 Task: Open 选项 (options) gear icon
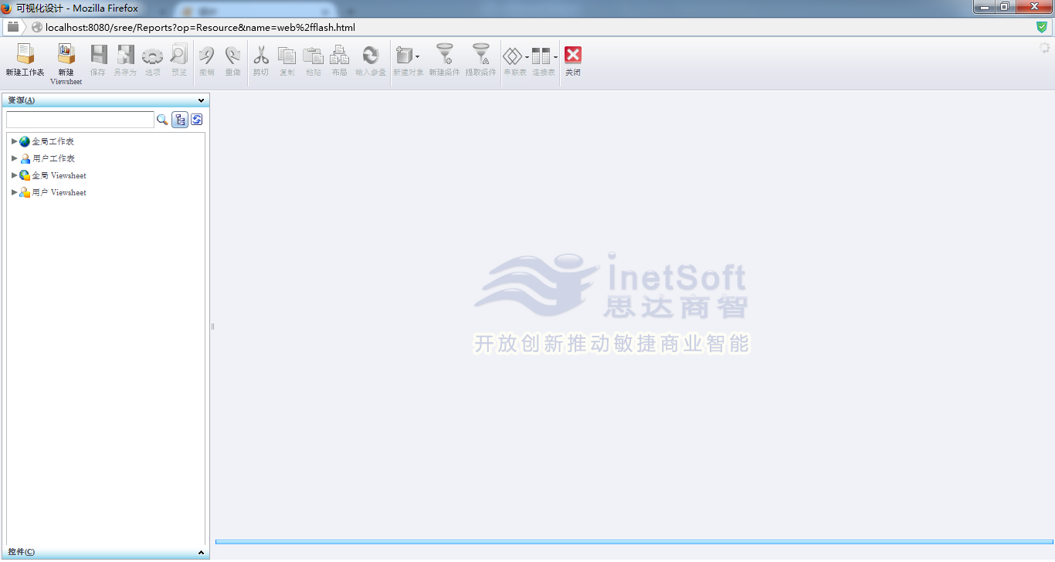[153, 56]
